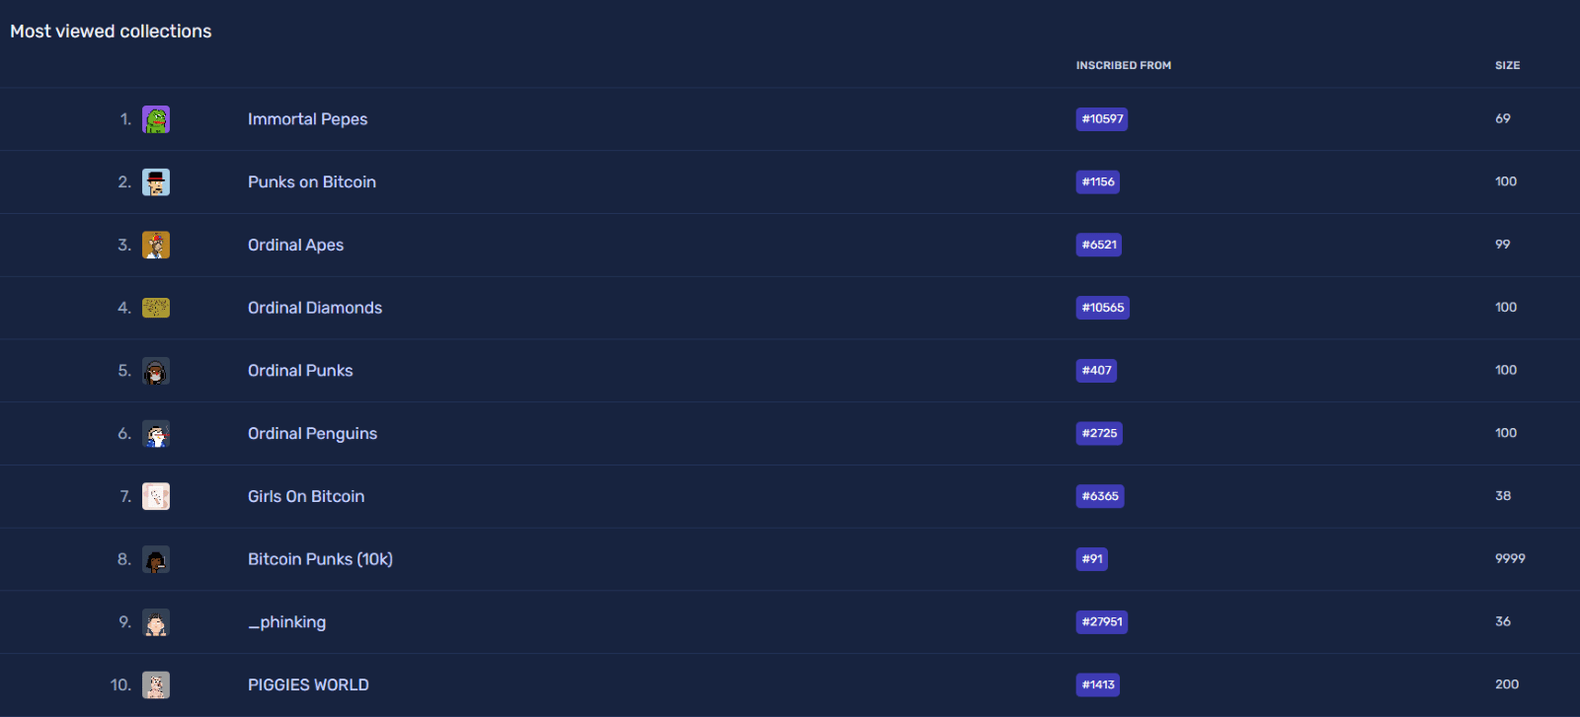Open the Bitcoin Punks (10k) avatar thumbnail
Viewport: 1580px width, 717px height.
click(x=156, y=559)
